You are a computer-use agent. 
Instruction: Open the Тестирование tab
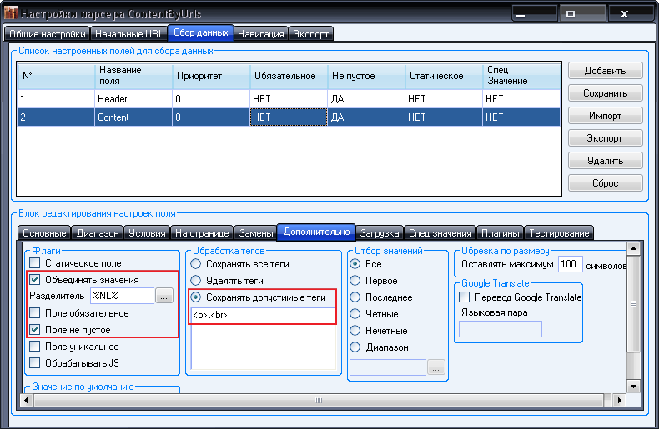tap(560, 232)
